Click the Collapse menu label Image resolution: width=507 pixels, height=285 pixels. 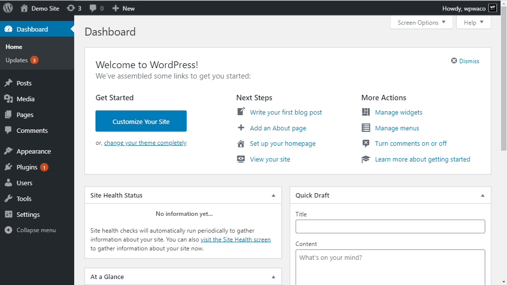[36, 230]
